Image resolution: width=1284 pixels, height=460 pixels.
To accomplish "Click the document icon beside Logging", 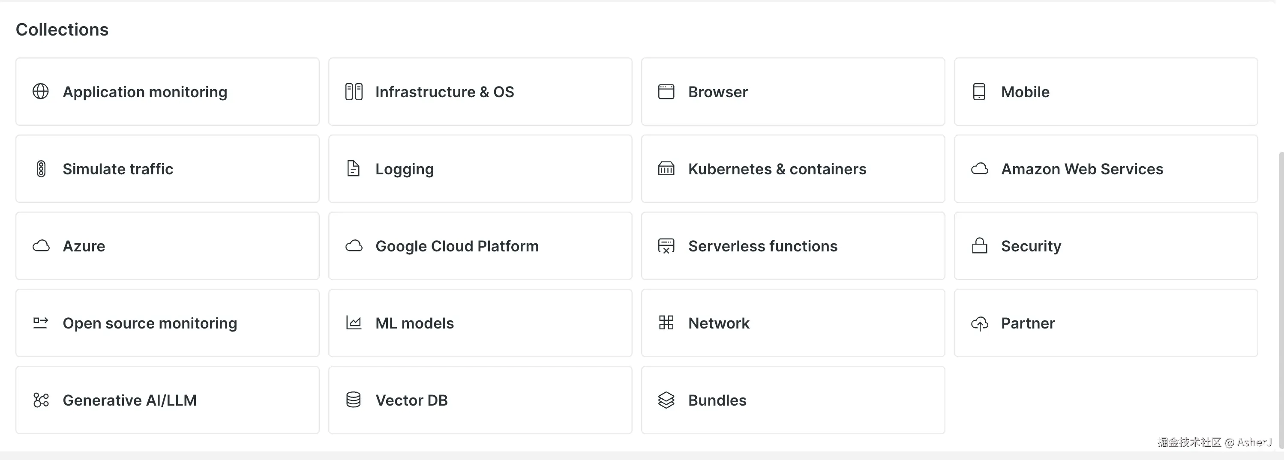I will click(353, 169).
